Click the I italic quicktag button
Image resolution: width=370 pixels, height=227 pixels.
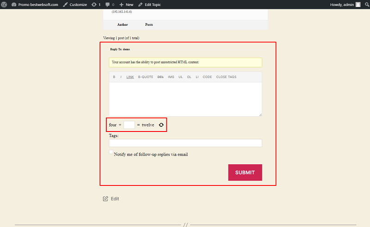point(121,77)
